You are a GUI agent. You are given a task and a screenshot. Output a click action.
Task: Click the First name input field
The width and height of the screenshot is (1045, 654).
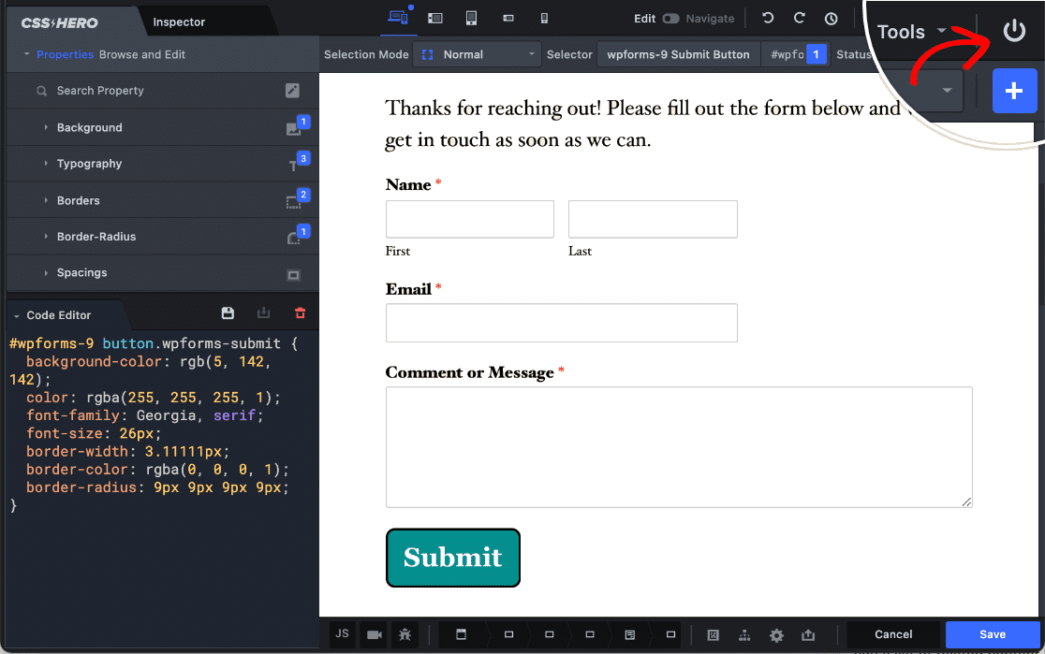(470, 219)
